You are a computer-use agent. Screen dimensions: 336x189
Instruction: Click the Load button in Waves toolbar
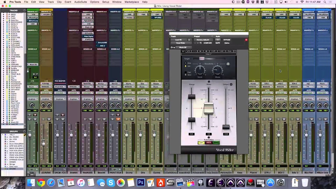pos(221,51)
